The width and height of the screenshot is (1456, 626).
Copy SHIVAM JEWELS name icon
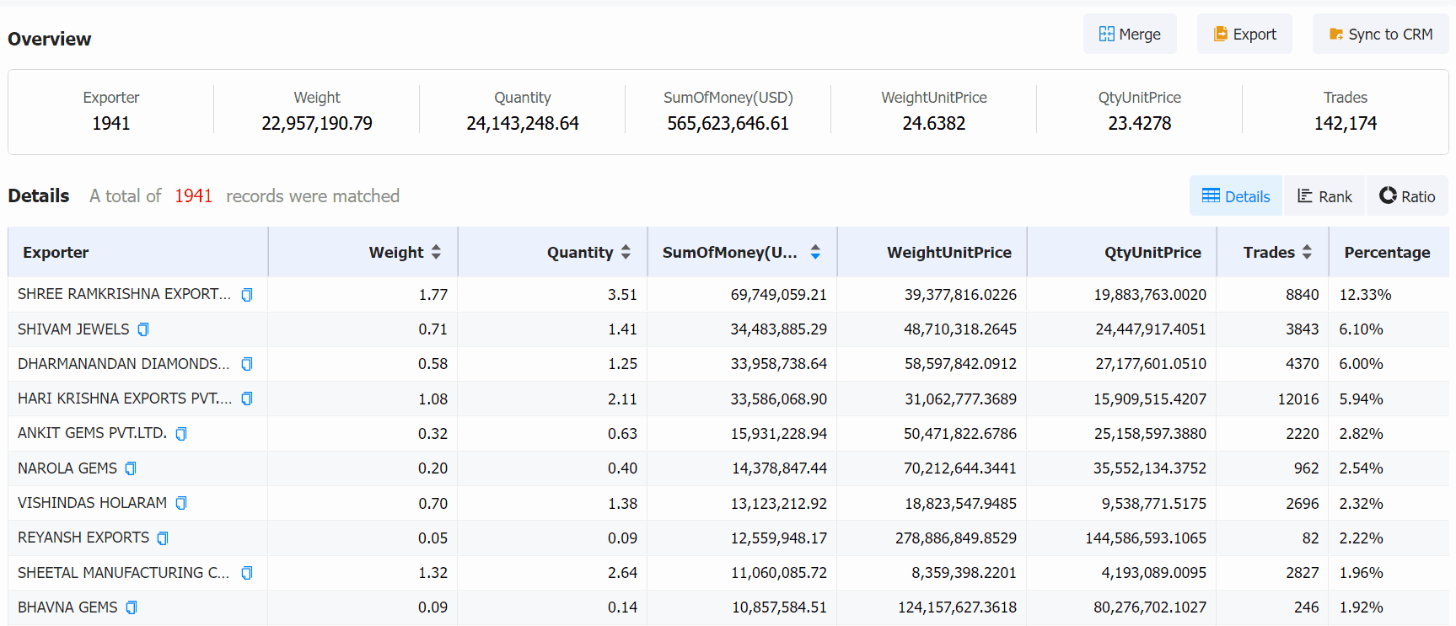click(x=143, y=329)
